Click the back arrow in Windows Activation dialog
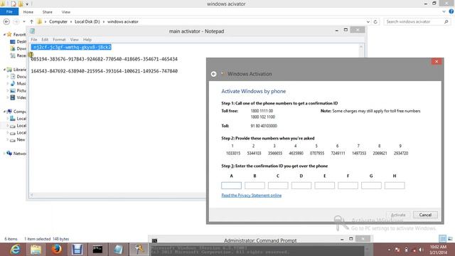Viewport: 455px width, 256px height. click(213, 74)
